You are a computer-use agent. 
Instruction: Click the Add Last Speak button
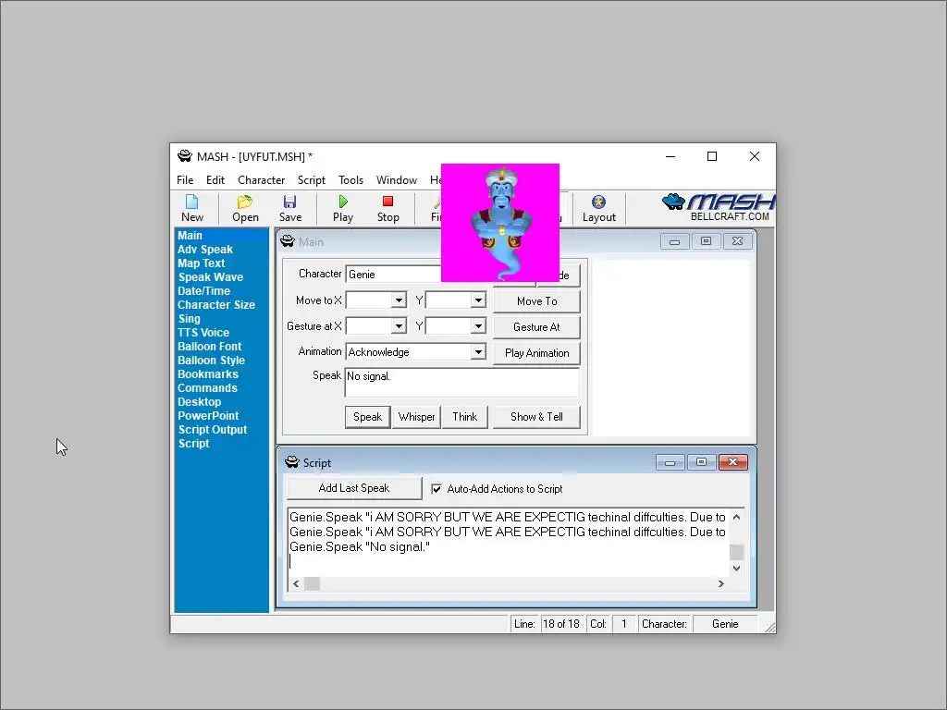click(354, 488)
